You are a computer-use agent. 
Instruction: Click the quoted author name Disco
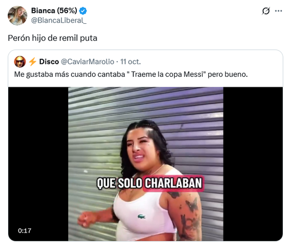[49, 62]
